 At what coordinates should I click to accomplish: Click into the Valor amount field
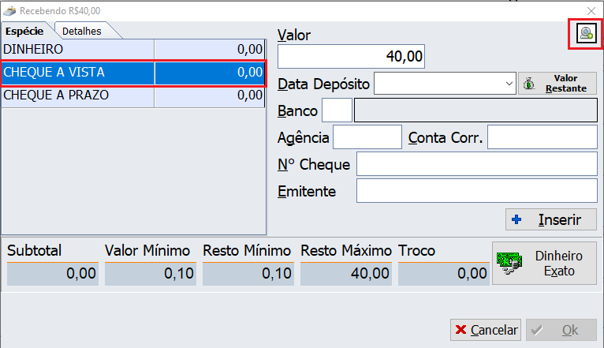pyautogui.click(x=352, y=57)
